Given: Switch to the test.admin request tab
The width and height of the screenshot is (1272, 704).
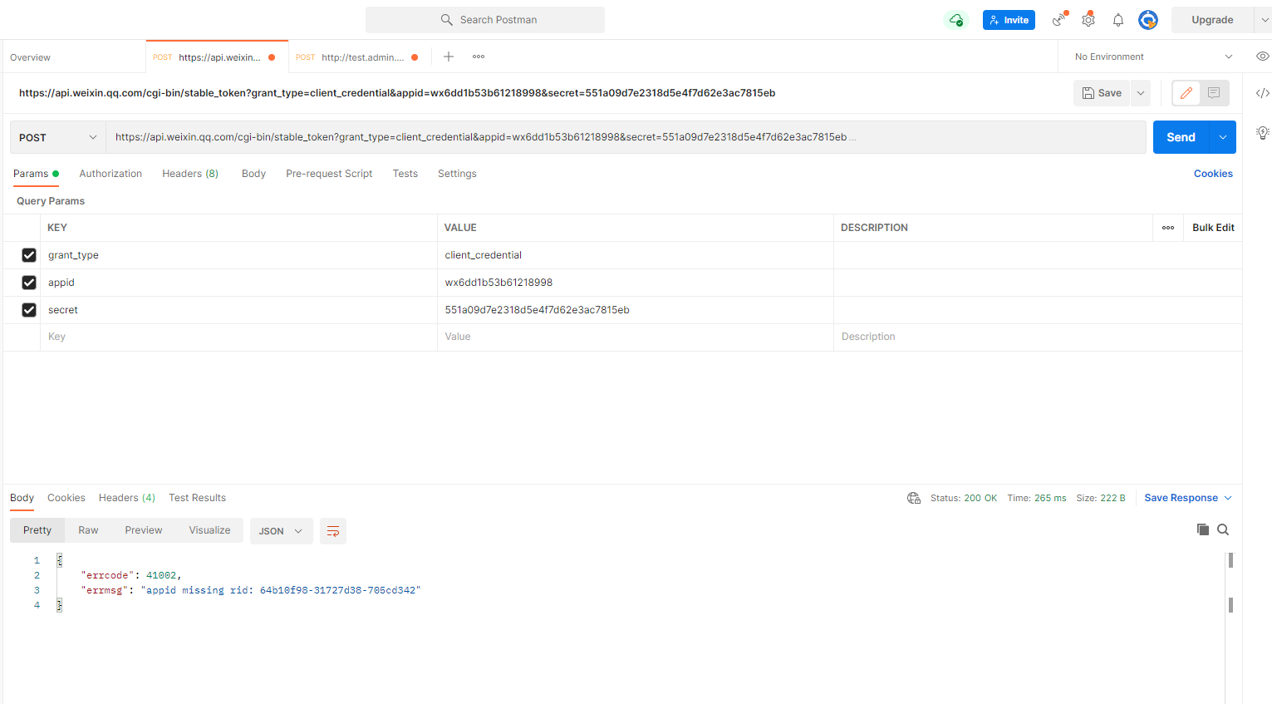Looking at the screenshot, I should (x=360, y=57).
